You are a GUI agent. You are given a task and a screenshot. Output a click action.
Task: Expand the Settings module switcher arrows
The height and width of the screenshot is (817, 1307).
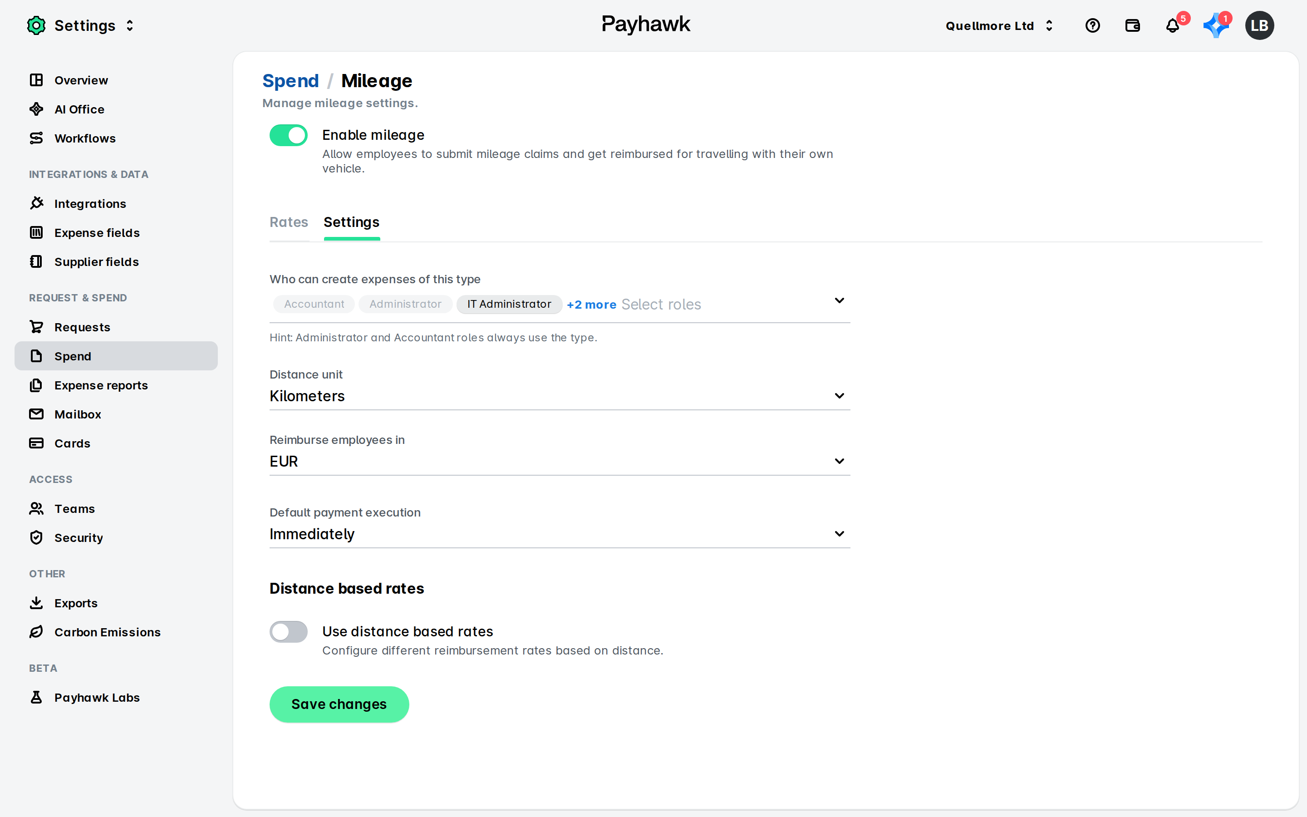pos(130,25)
